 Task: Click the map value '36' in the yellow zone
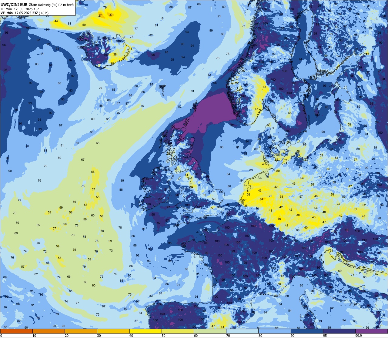(279, 219)
